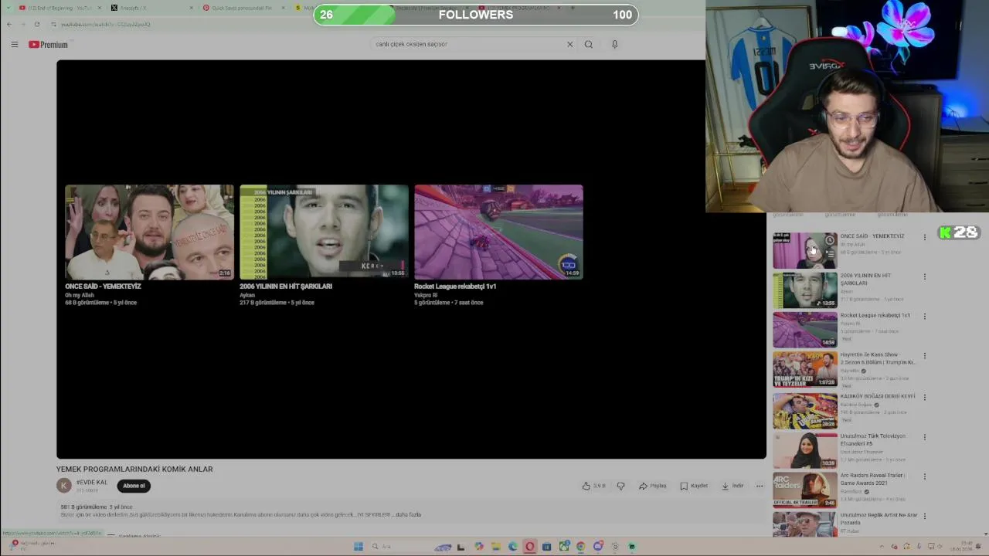
Task: Open Microsoft Edge from taskbar
Action: pos(512,547)
